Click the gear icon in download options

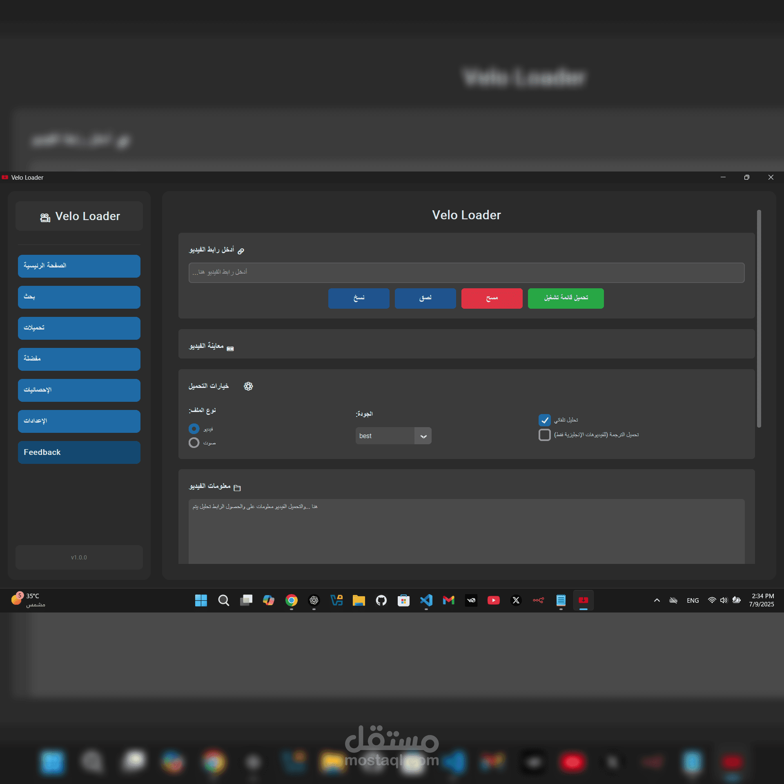(x=248, y=386)
